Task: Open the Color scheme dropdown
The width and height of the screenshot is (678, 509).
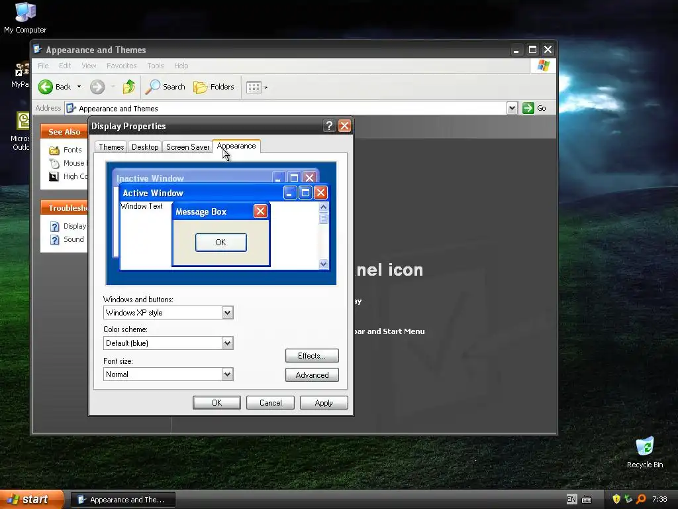Action: click(x=228, y=343)
